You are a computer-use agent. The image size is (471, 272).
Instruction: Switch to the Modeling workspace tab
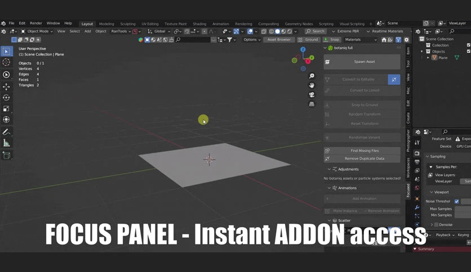click(106, 24)
